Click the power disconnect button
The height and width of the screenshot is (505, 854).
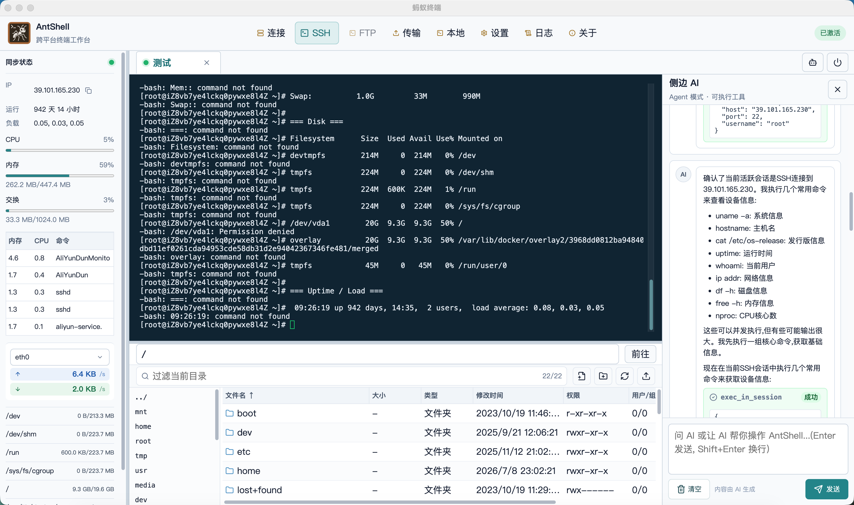click(x=837, y=63)
